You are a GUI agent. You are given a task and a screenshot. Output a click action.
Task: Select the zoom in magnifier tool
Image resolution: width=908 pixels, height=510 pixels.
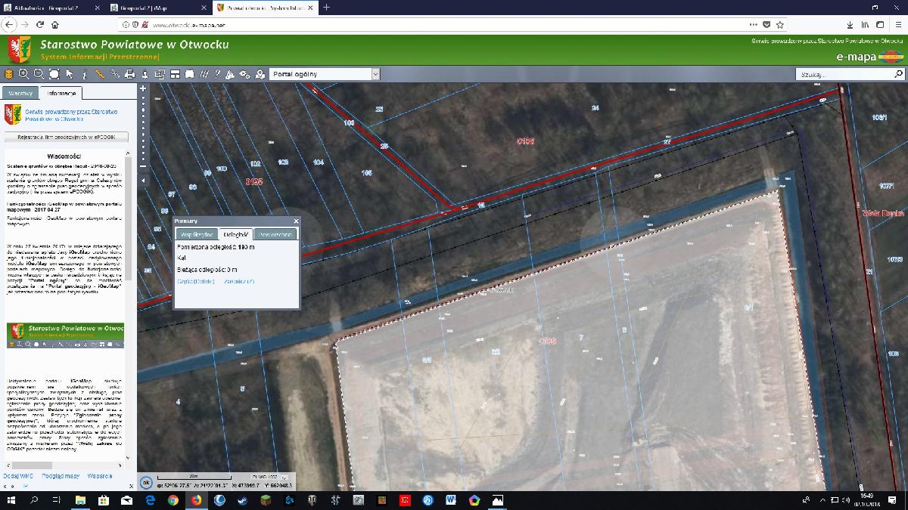(23, 74)
